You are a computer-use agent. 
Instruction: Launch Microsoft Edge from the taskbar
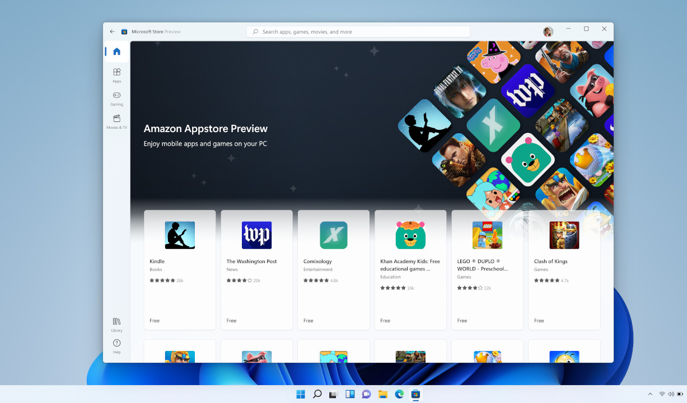click(x=399, y=394)
